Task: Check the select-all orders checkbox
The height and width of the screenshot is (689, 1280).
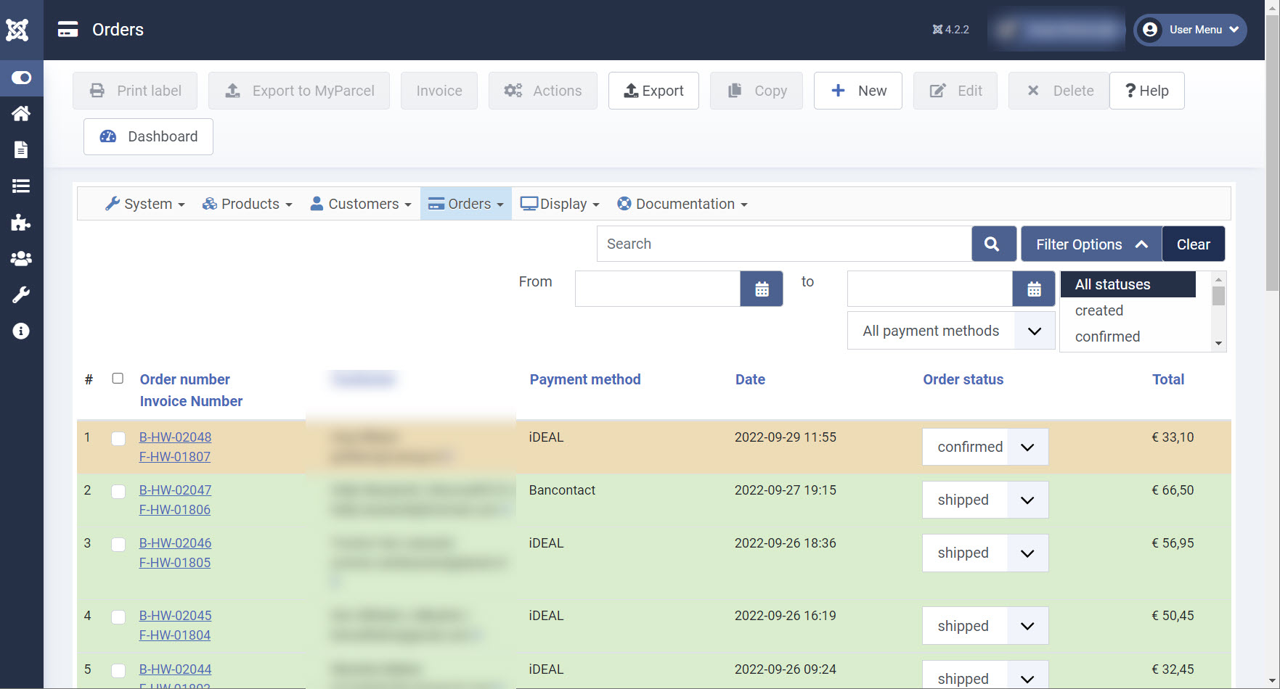Action: point(118,379)
